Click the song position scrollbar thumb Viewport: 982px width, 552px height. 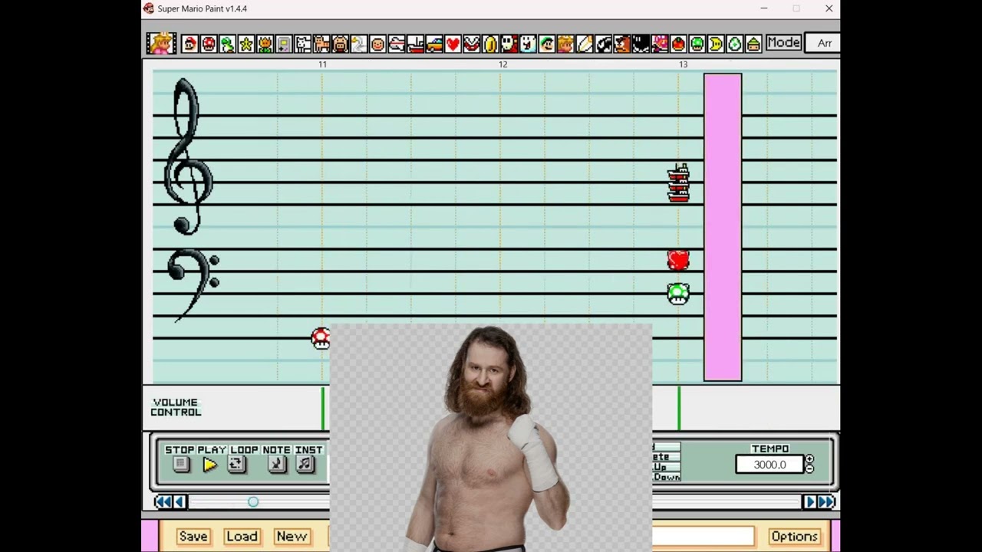point(253,501)
